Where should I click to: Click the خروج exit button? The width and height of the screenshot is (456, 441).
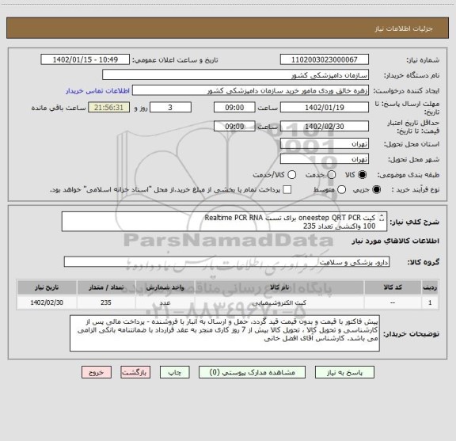click(x=97, y=372)
